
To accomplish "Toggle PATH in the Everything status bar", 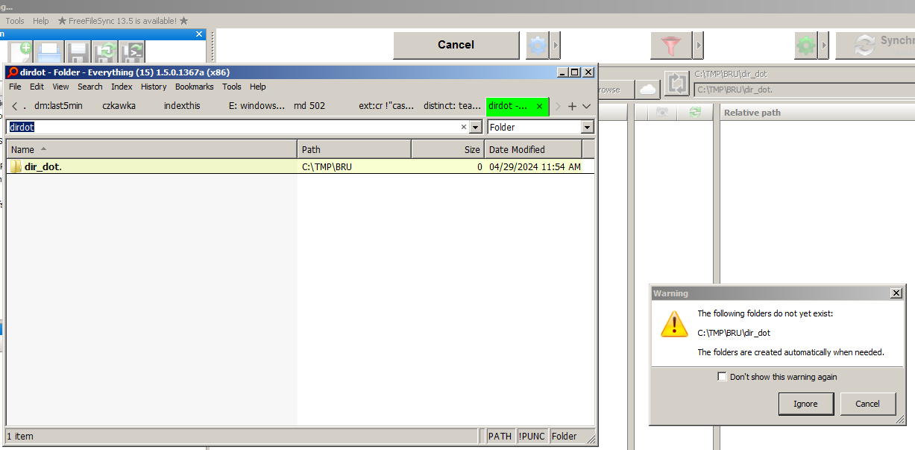I will [500, 436].
